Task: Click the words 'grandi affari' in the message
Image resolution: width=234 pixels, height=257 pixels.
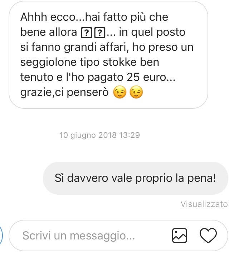Action: (x=96, y=48)
